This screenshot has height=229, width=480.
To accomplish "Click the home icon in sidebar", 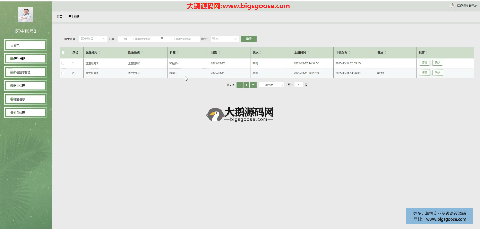I will tap(12, 45).
